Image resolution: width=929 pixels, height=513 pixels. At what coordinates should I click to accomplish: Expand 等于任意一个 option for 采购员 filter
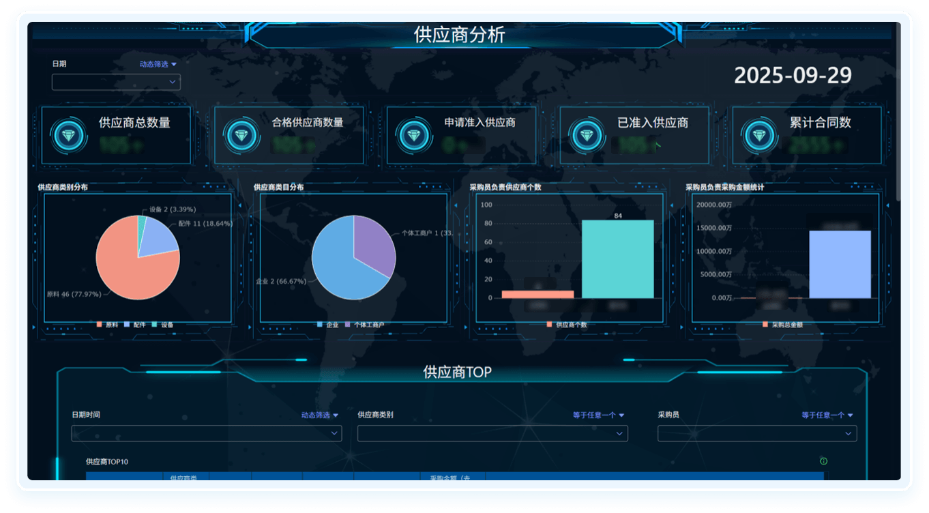pos(827,415)
